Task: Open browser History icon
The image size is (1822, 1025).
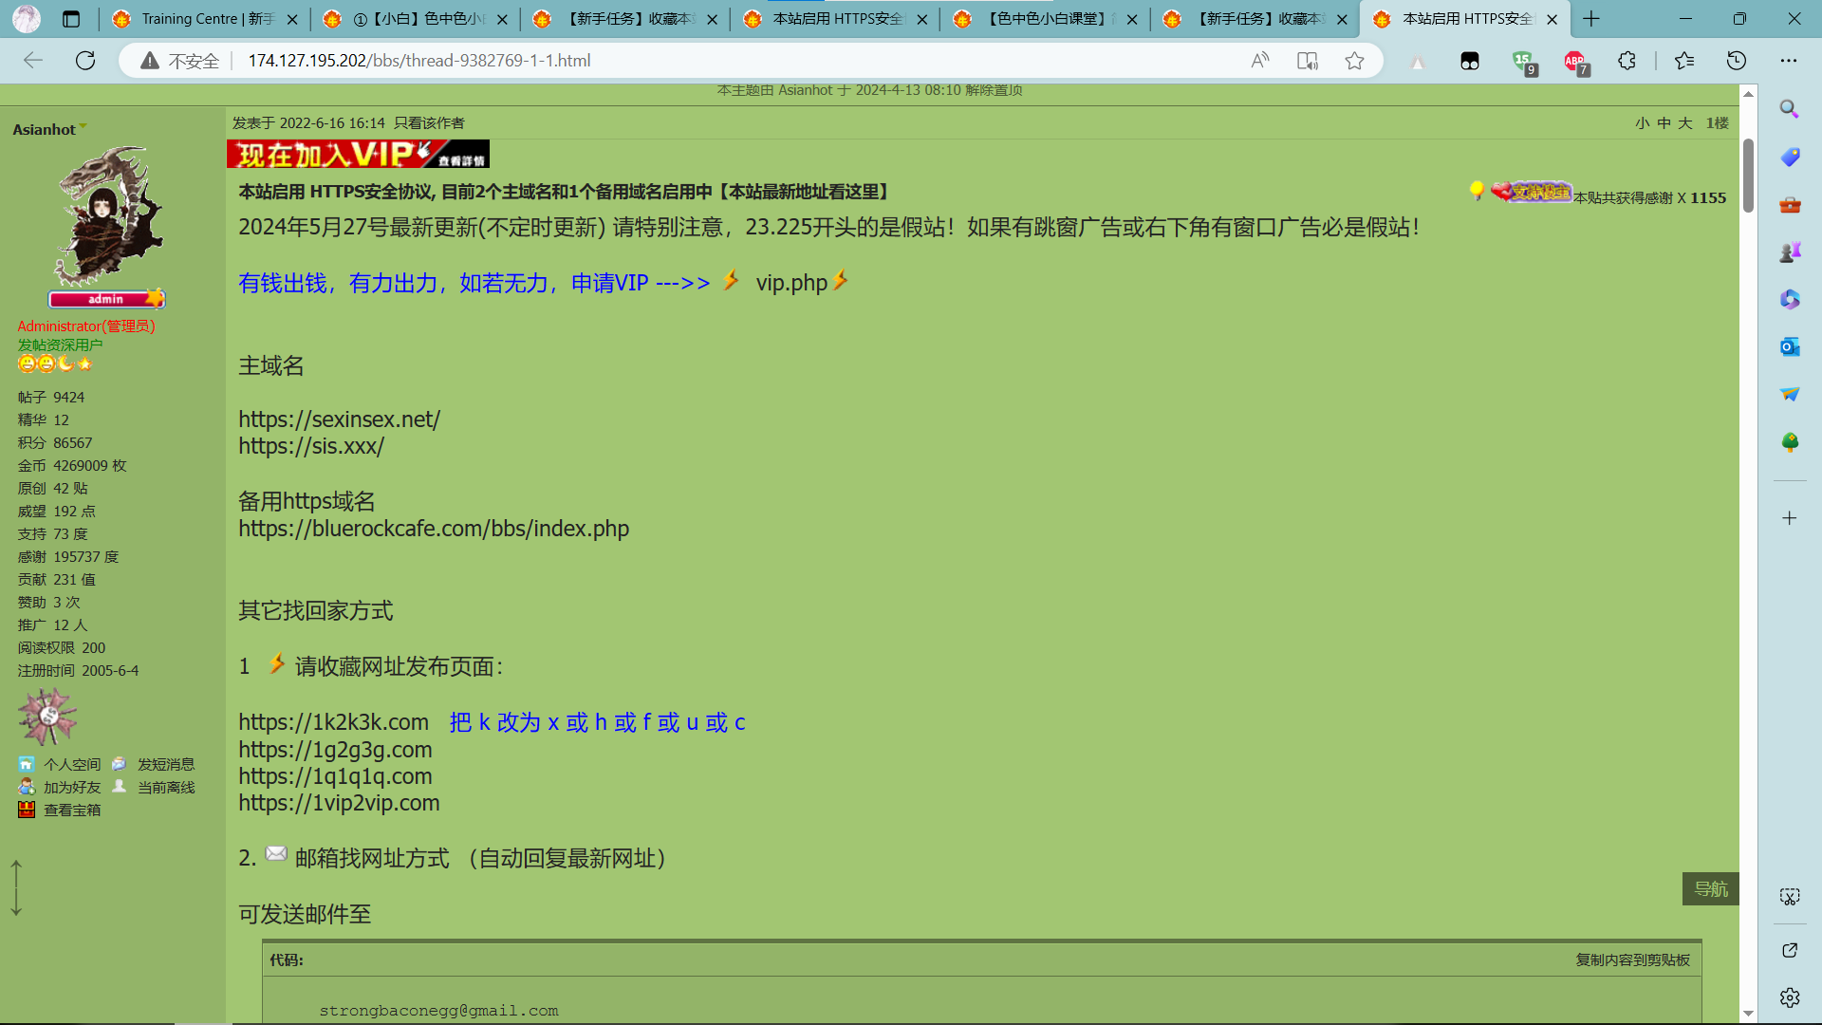Action: (1737, 61)
